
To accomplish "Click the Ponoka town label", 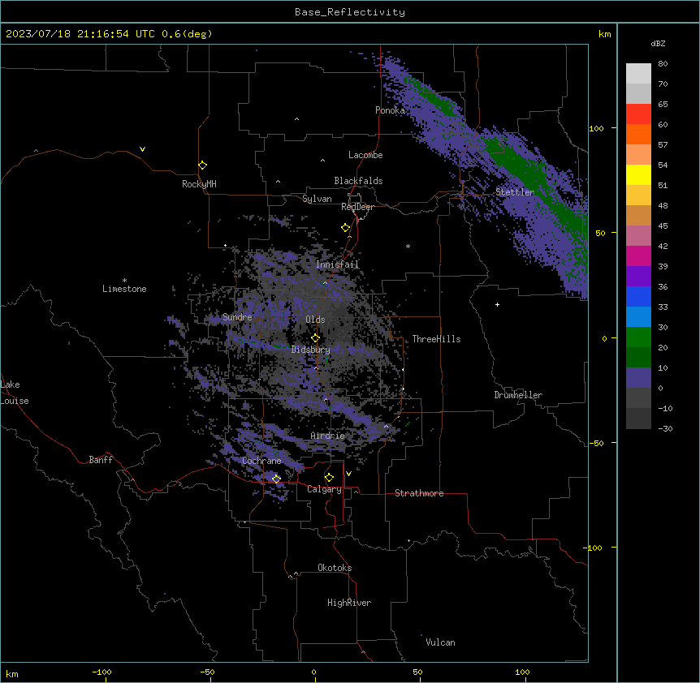I will [x=390, y=110].
